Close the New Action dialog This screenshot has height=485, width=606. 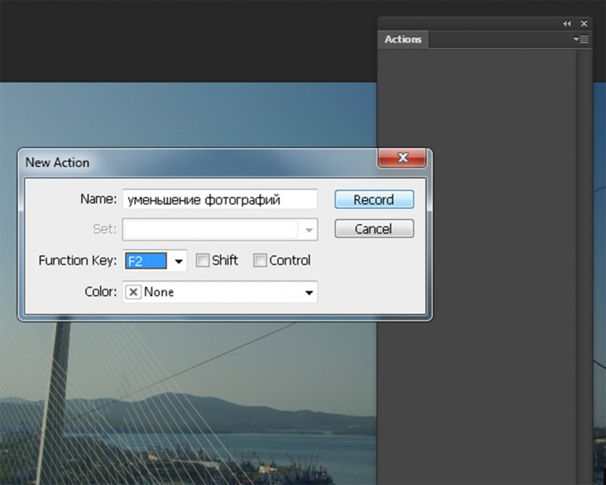(x=402, y=158)
